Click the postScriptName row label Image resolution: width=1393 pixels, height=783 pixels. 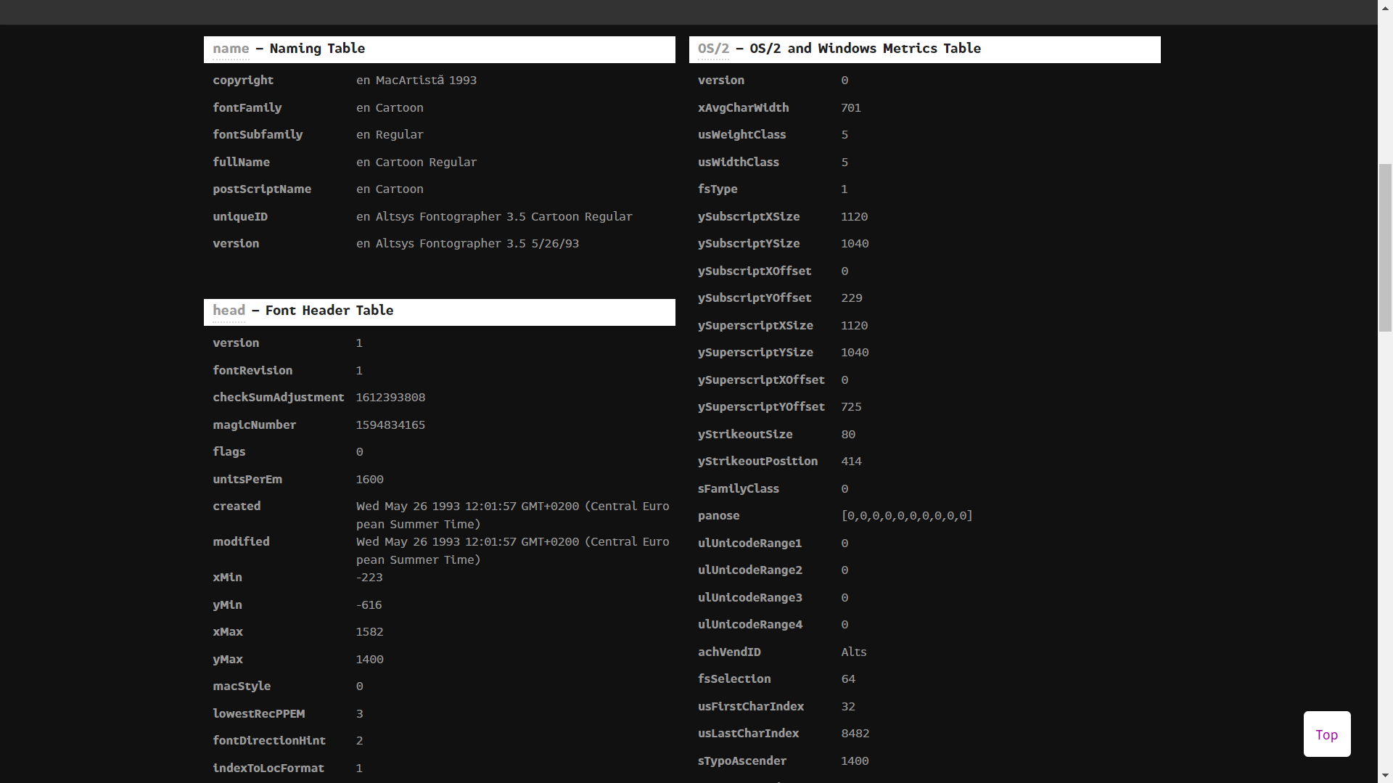[x=262, y=189]
